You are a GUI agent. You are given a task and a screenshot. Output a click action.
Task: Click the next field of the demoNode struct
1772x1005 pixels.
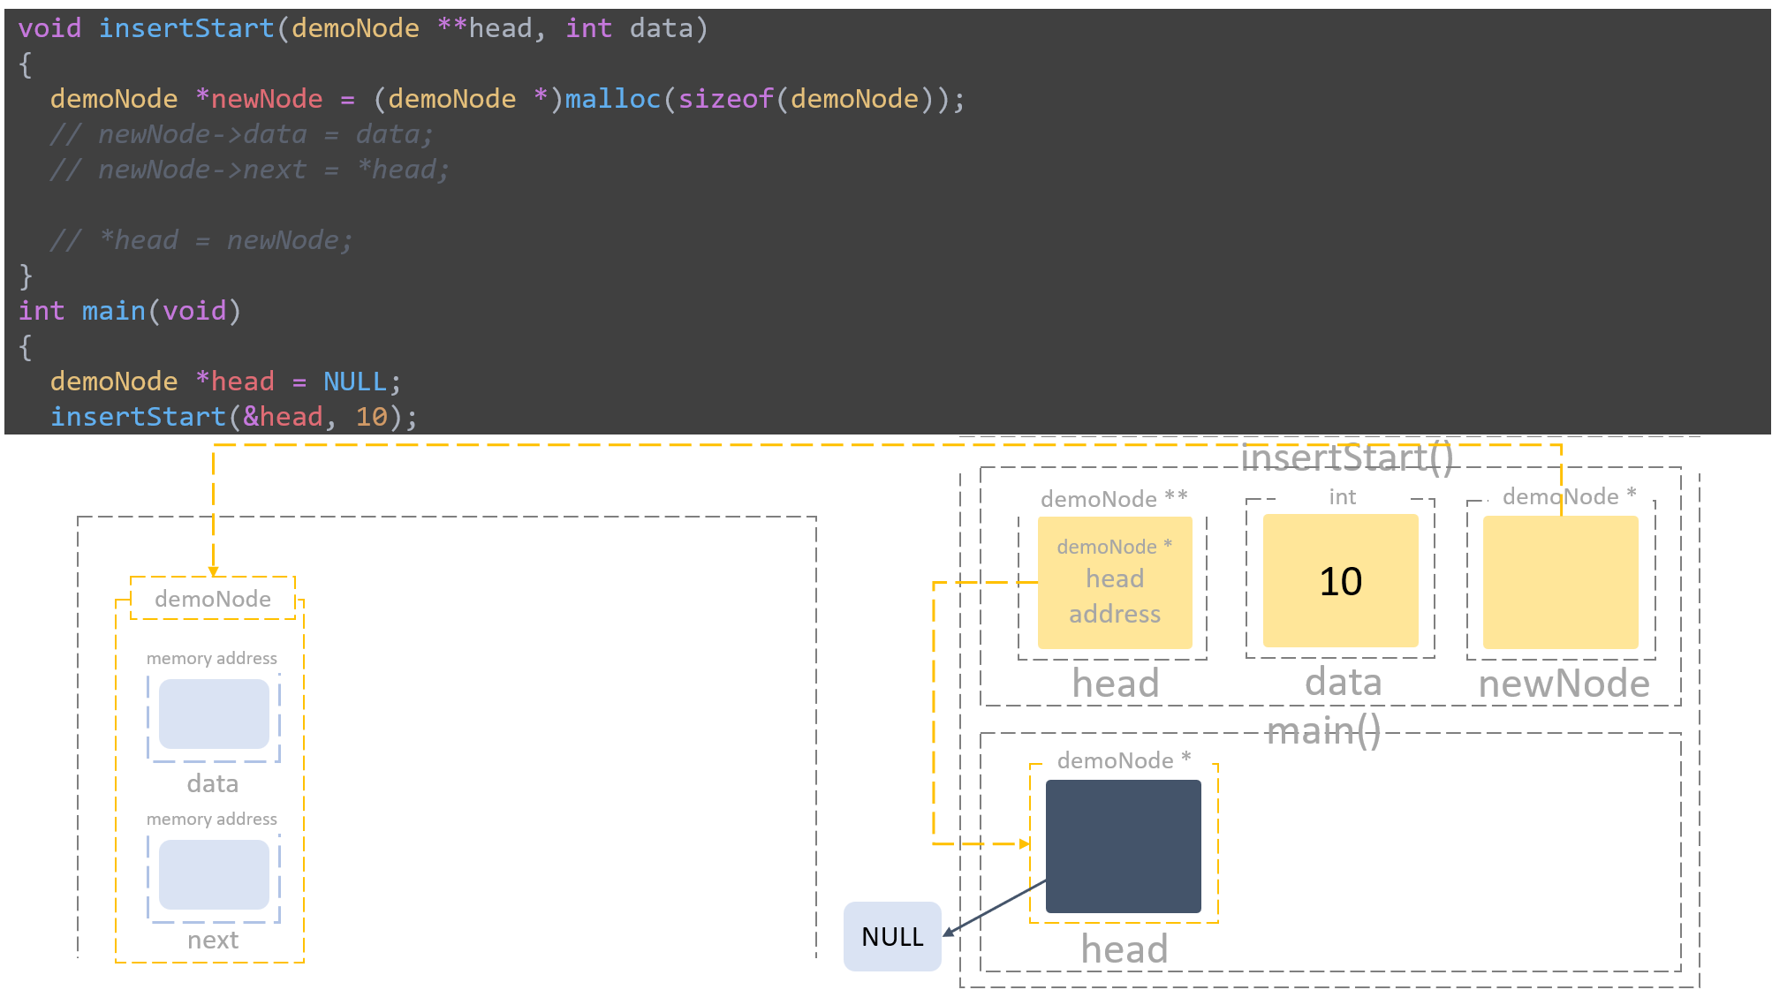212,874
